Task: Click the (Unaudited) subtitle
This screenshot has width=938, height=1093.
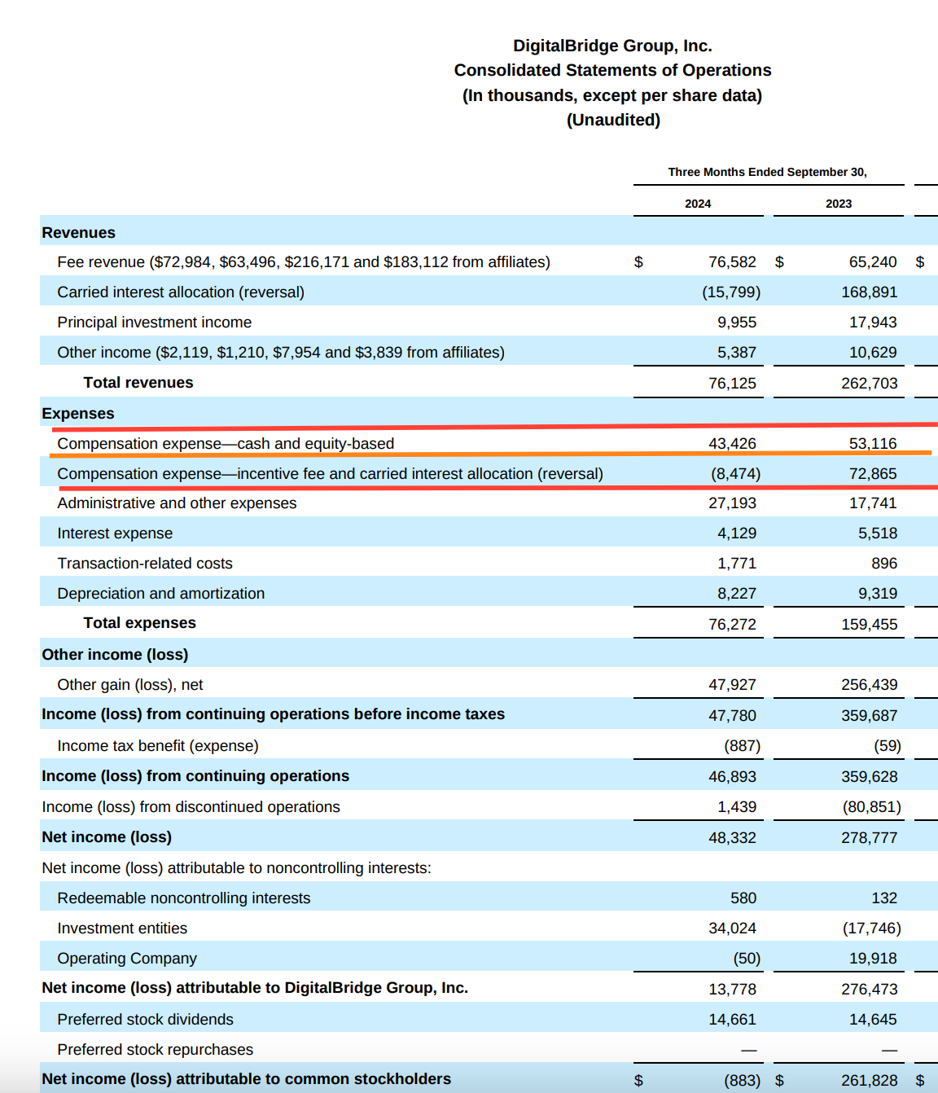Action: coord(613,120)
